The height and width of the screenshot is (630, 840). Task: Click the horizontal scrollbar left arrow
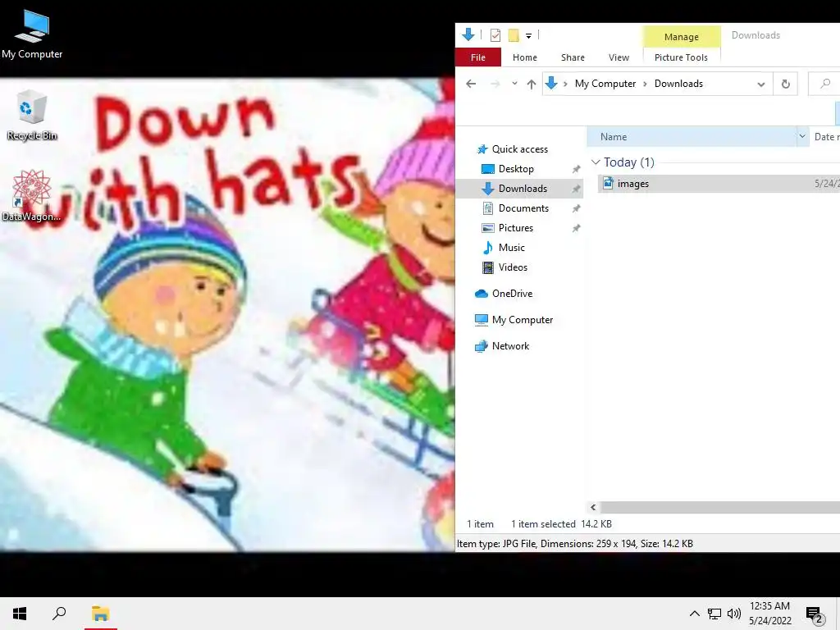click(593, 507)
